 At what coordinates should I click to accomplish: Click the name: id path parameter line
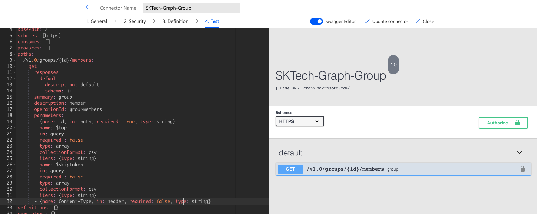[105, 122]
